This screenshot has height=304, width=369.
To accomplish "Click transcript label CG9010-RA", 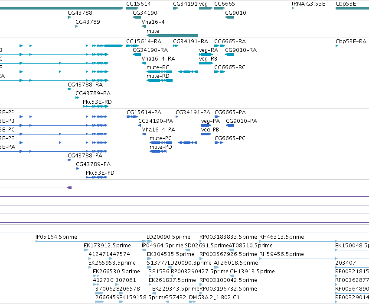I will coord(241,50).
